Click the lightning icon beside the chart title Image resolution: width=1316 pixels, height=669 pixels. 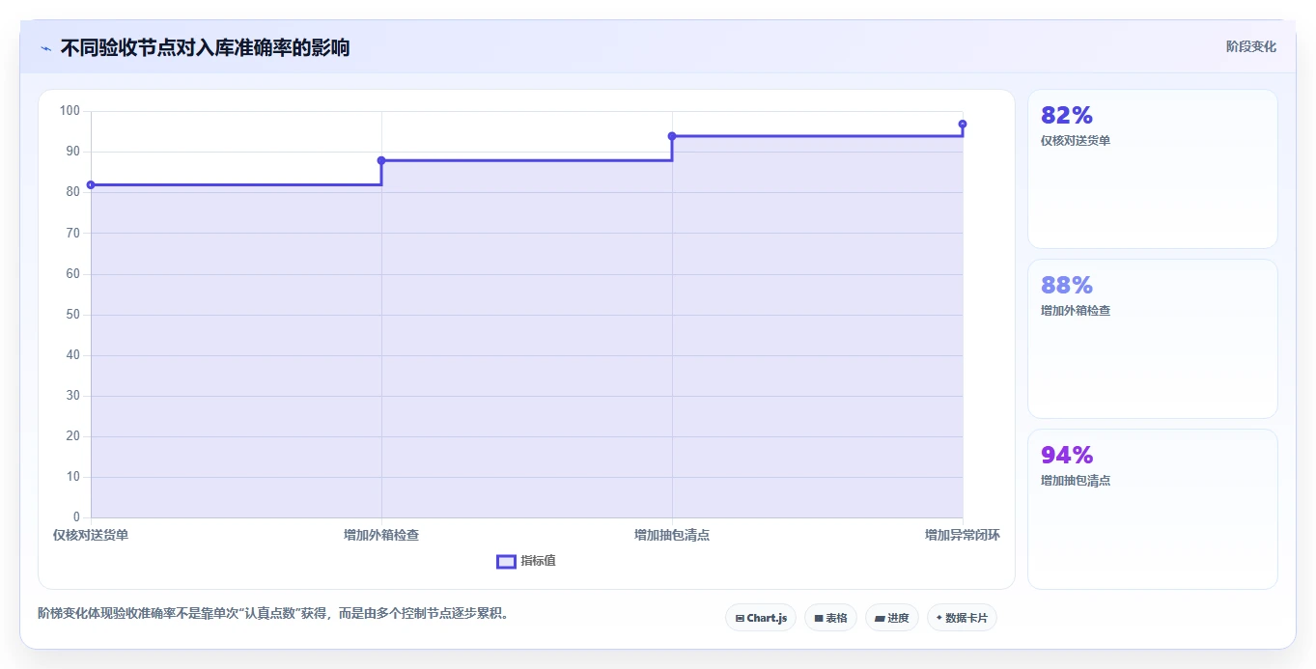tap(45, 48)
